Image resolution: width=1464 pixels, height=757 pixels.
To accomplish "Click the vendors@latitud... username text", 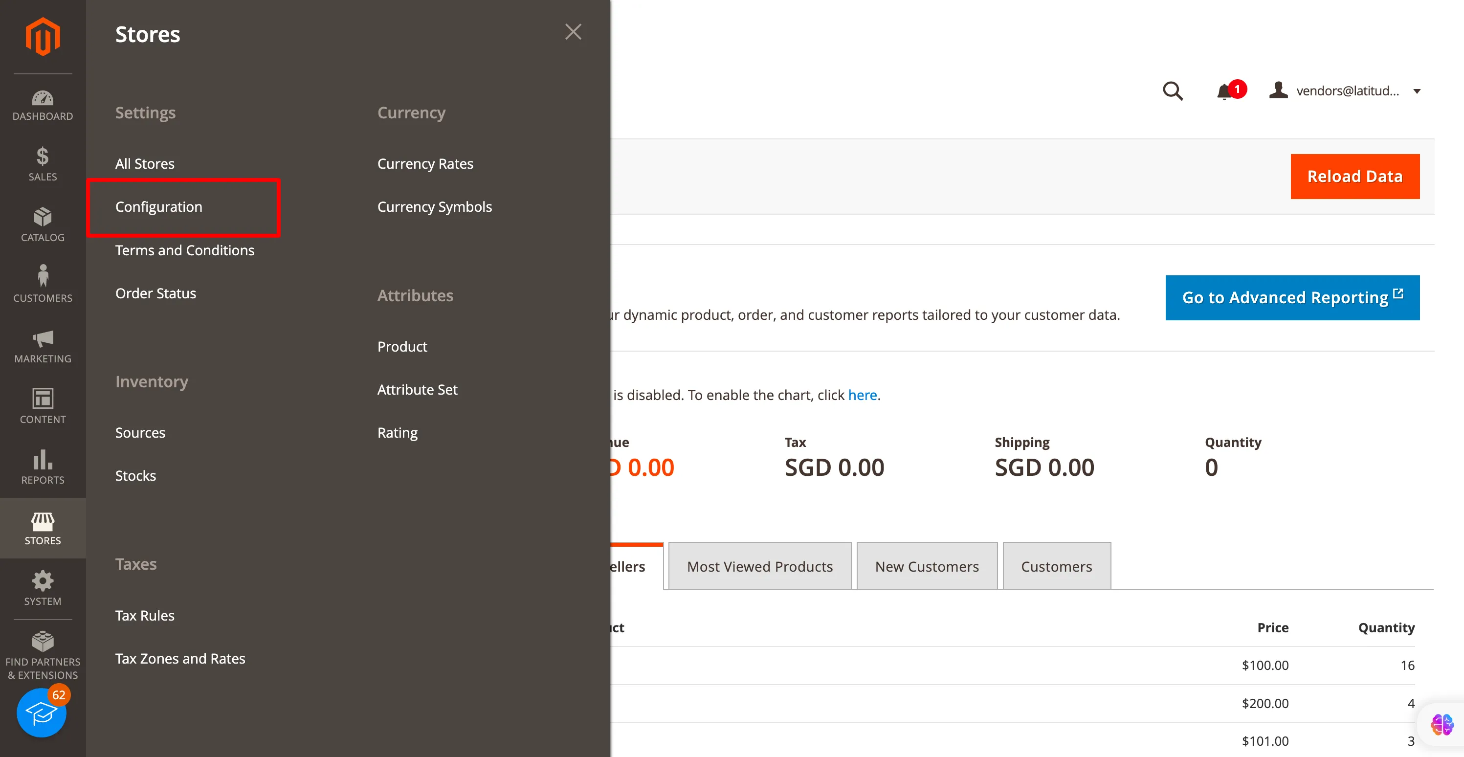I will 1348,91.
